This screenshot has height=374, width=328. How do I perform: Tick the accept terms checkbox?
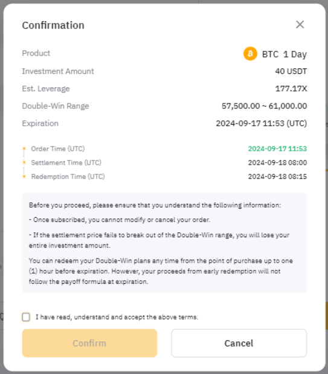[x=26, y=317]
